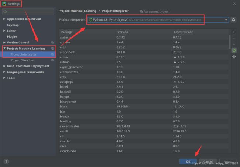This screenshot has width=240, height=167.
Task: Click in the settings search field
Action: click(x=28, y=11)
